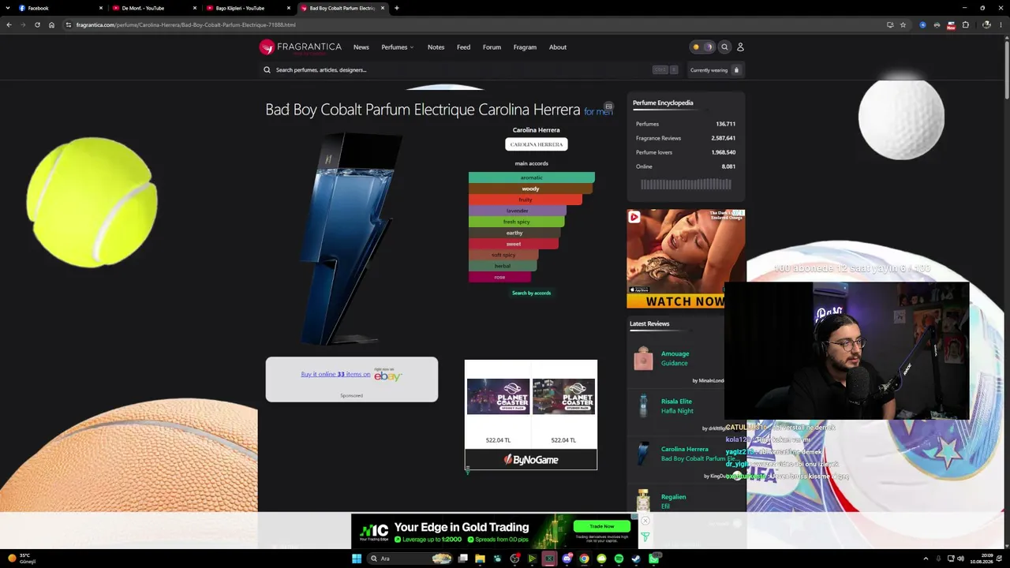This screenshot has height=568, width=1010.
Task: Click the Buy it online on eBay link
Action: tap(336, 374)
